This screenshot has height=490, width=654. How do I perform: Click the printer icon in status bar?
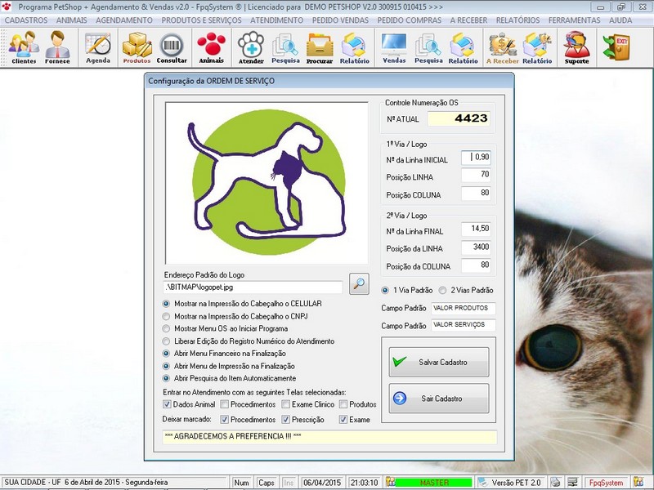555,482
